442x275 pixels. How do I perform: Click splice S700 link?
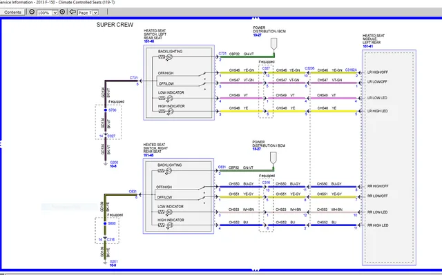pos(112,110)
